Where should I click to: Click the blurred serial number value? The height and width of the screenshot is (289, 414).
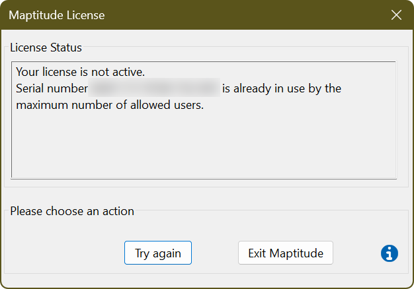[x=154, y=88]
